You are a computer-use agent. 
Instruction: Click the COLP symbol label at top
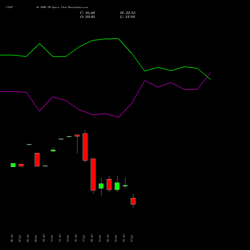click(9, 7)
